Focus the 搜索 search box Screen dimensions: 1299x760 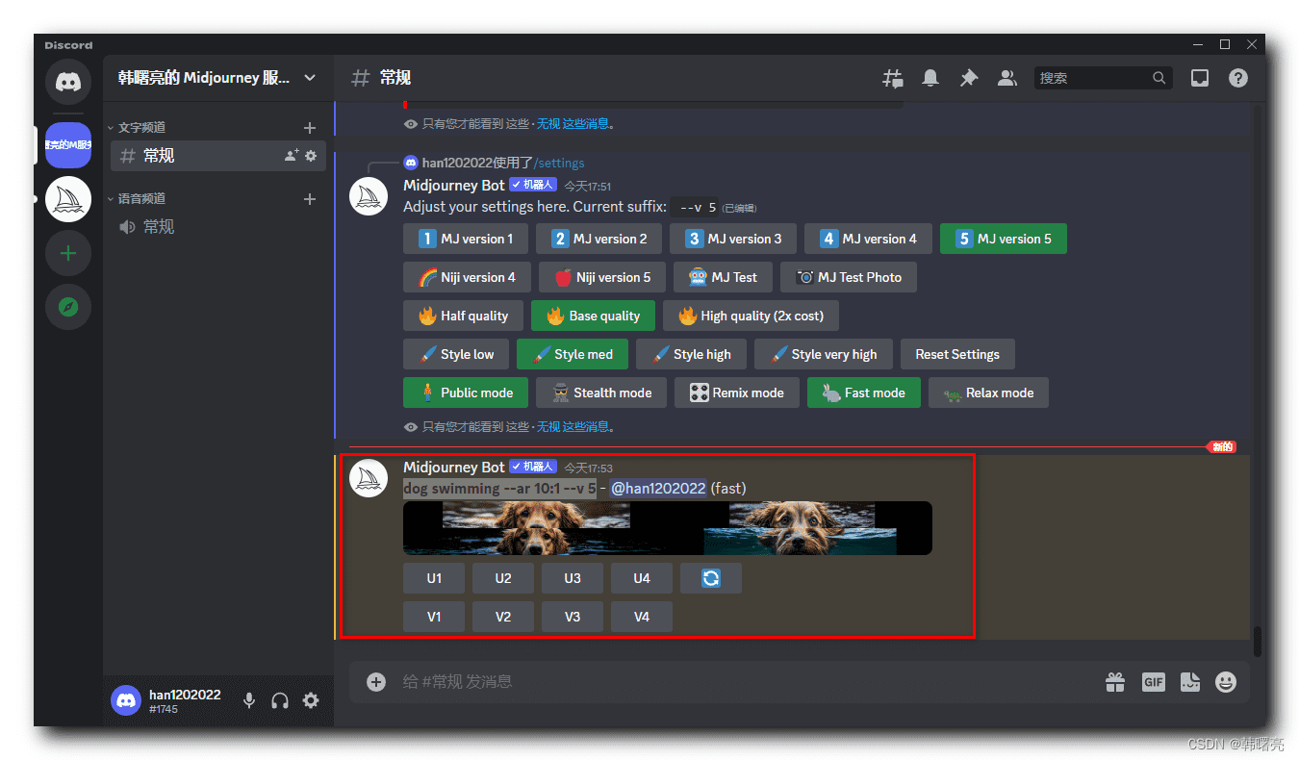pos(1103,78)
